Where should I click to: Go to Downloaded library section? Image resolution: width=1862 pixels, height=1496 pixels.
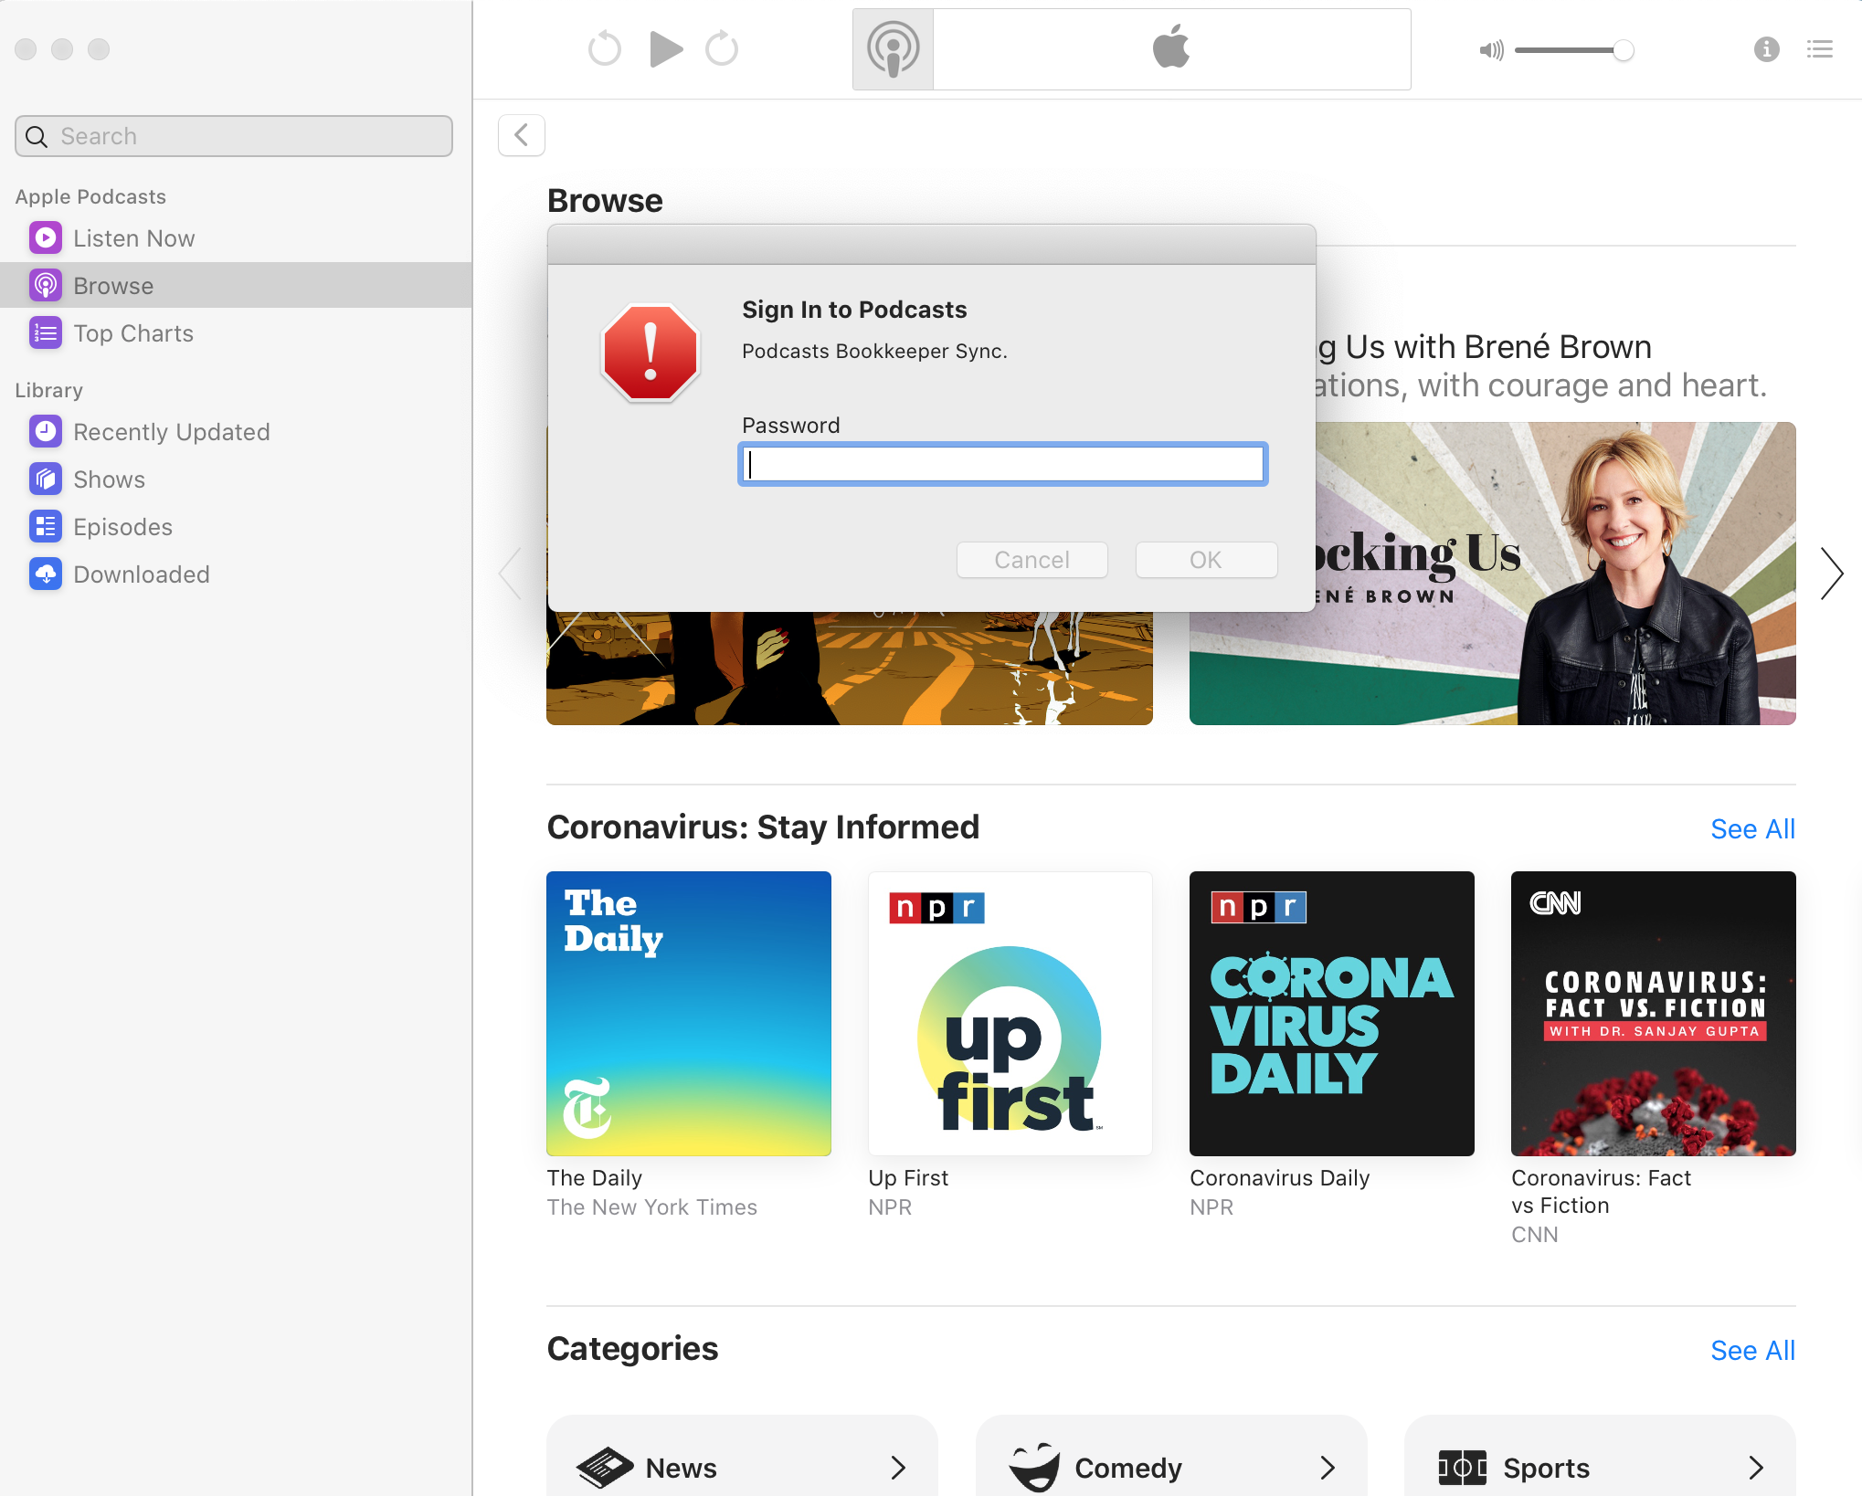(x=141, y=574)
